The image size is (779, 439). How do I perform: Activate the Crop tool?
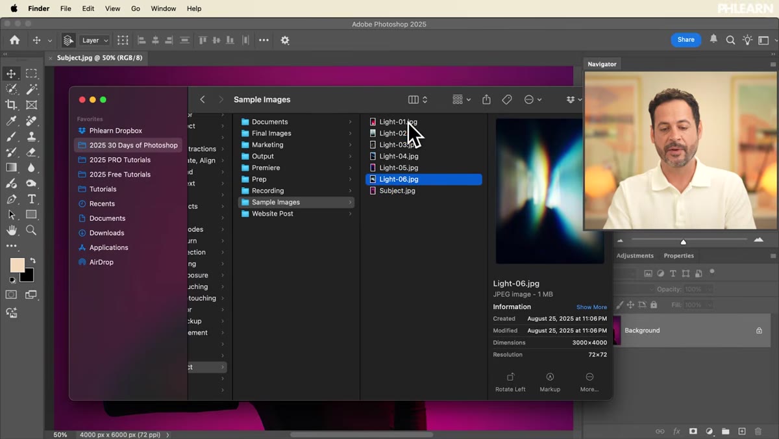tap(11, 105)
